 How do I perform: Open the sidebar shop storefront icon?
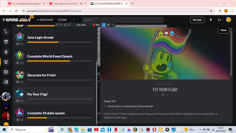coord(6,42)
